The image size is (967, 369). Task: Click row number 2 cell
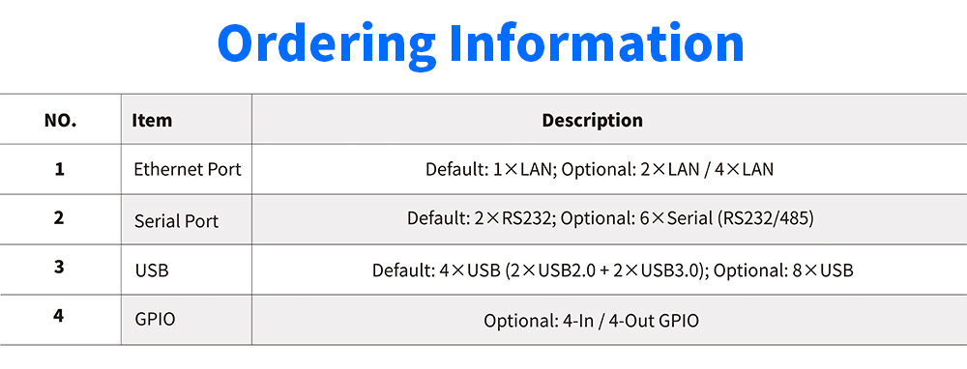pyautogui.click(x=60, y=219)
